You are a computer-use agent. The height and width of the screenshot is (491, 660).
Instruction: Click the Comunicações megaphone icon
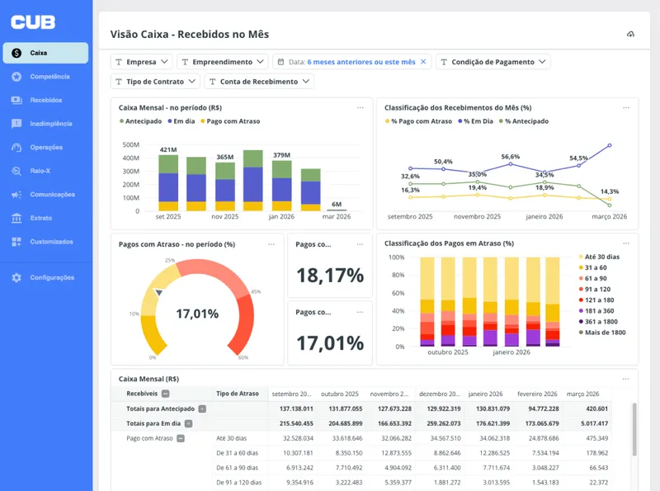tap(16, 195)
